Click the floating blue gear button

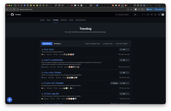(x=10, y=100)
